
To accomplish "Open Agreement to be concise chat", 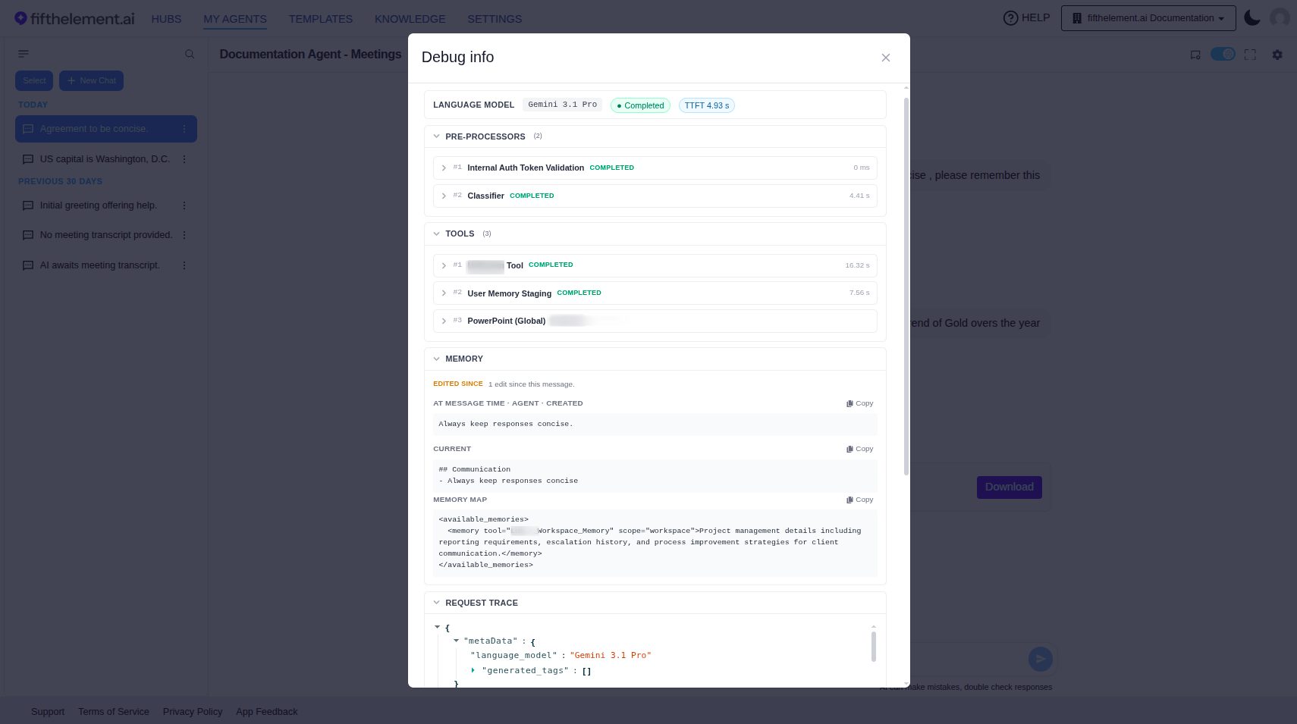I will 106,129.
